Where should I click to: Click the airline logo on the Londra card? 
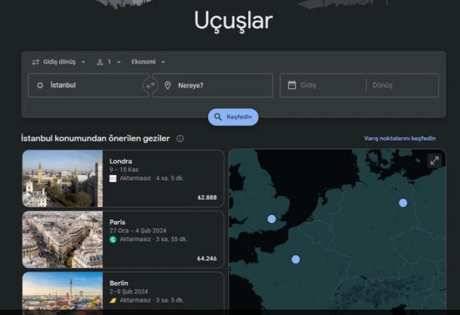pos(113,179)
